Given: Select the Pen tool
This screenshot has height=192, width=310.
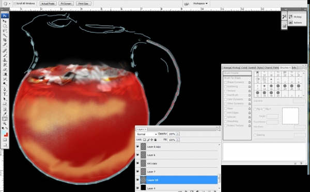Looking at the screenshot, I should (5, 89).
